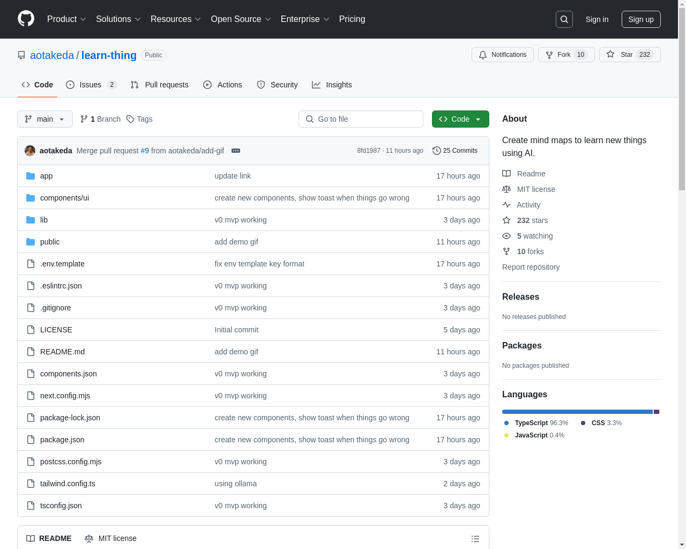Screen dimensions: 686x549
Task: Open the learn-thing repository link
Action: click(109, 55)
